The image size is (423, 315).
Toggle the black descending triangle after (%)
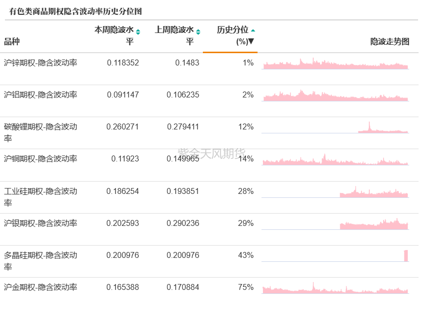point(251,41)
